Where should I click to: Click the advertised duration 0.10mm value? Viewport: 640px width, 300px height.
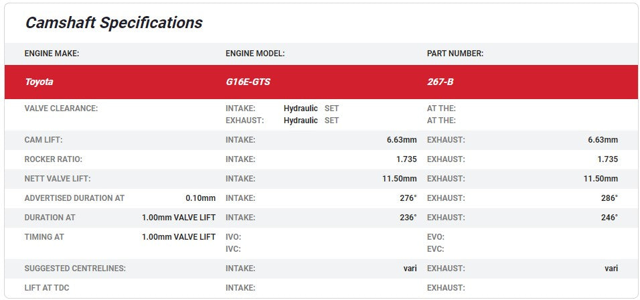click(200, 198)
